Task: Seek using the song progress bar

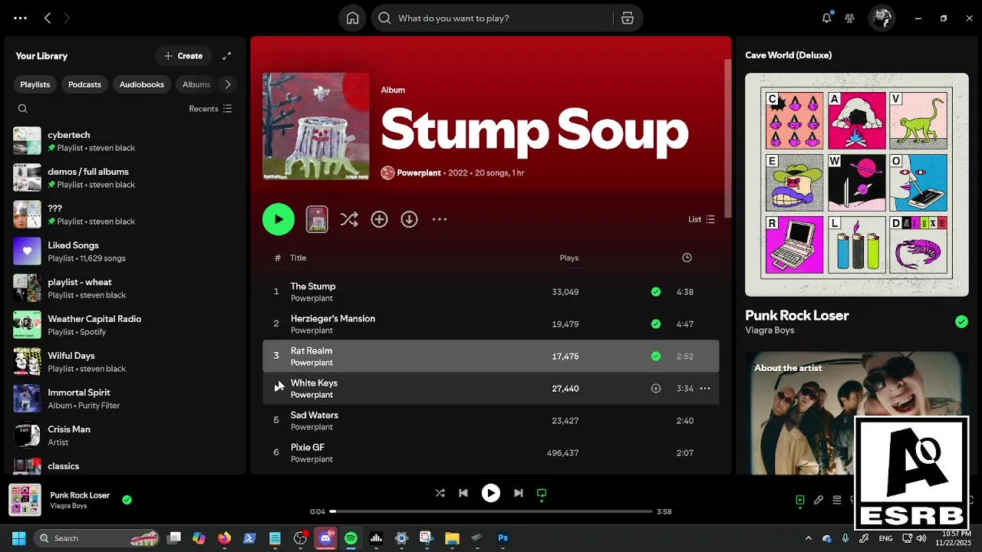Action: point(491,511)
